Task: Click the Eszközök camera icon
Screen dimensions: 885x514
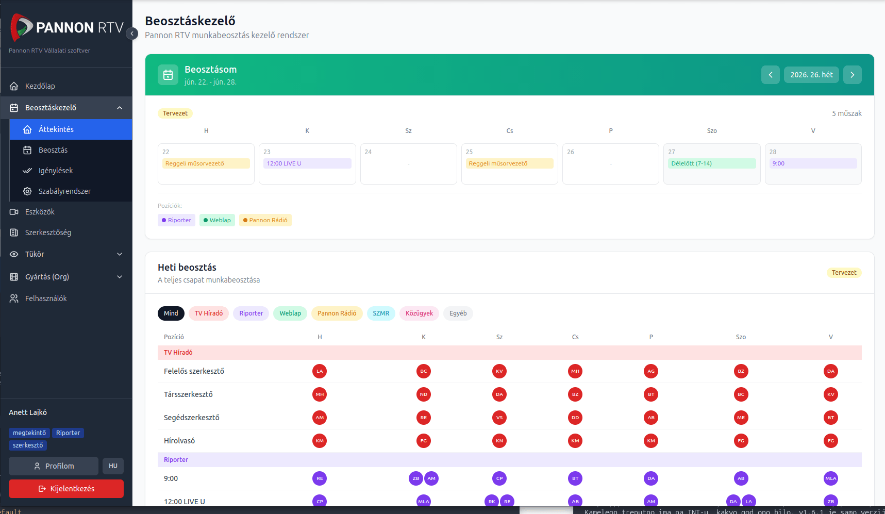Action: click(14, 212)
